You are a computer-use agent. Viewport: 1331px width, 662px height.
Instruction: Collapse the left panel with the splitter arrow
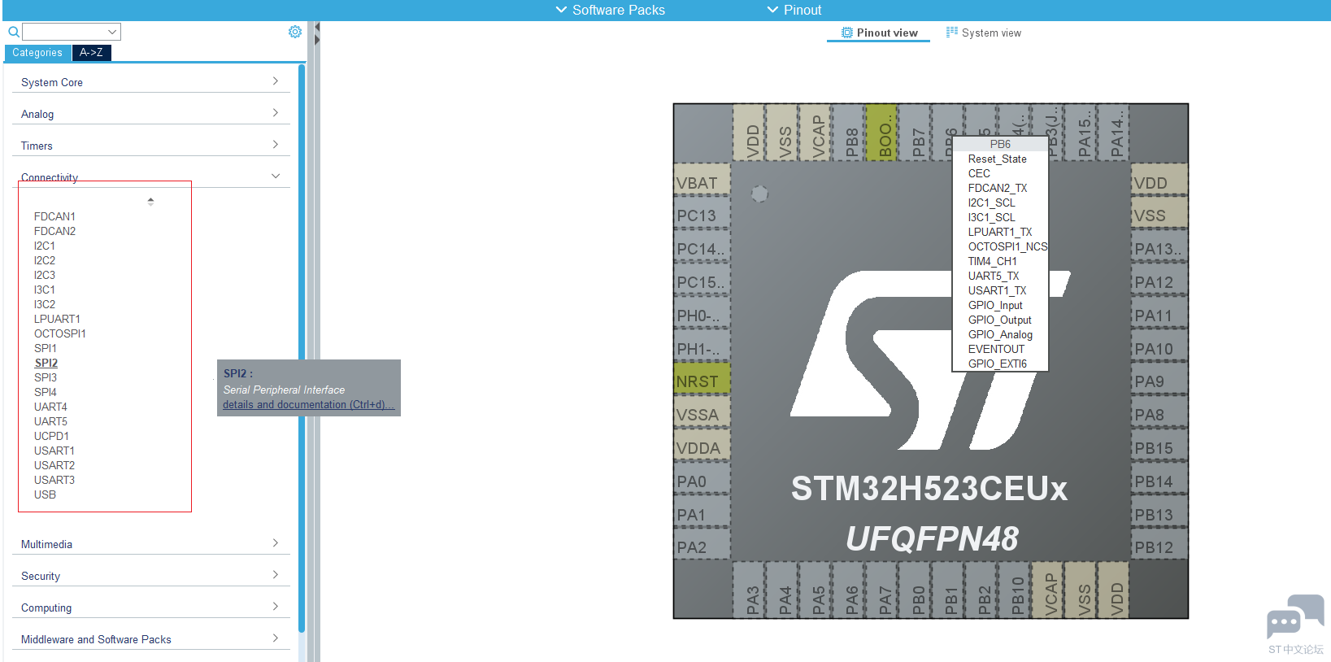317,28
